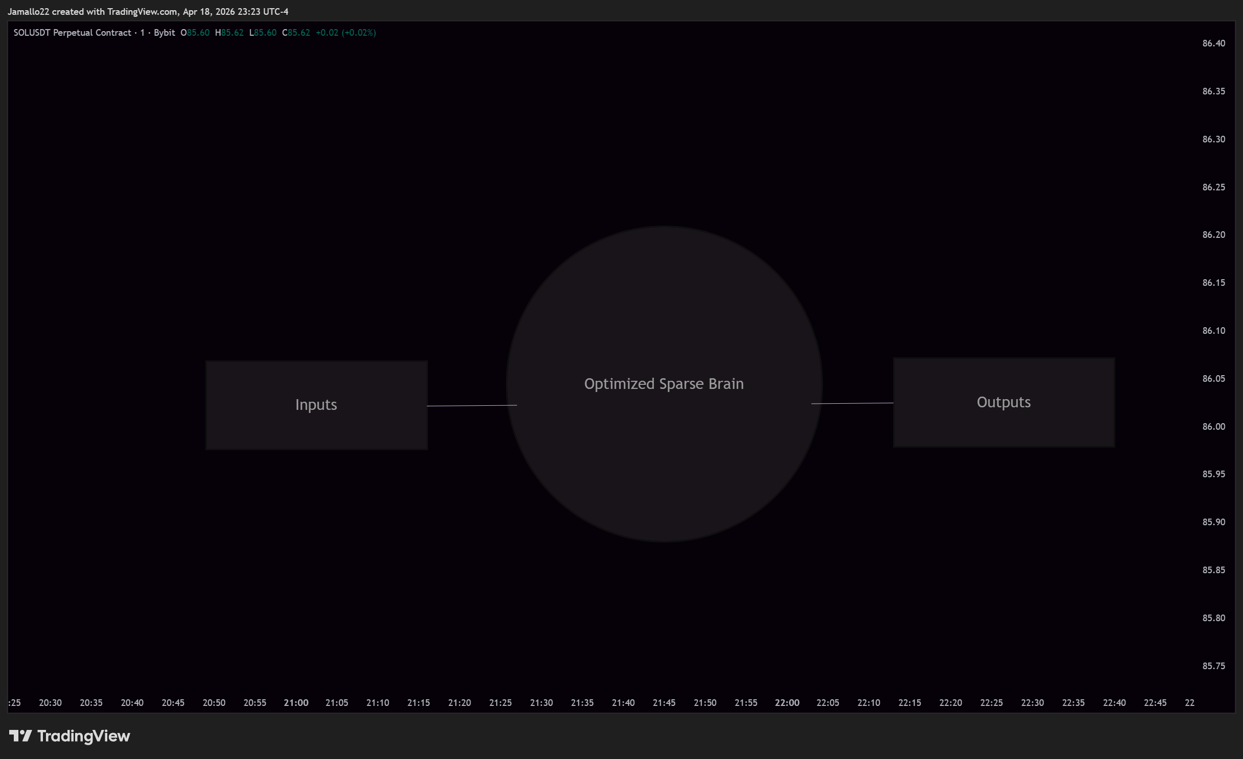Select the Optimized Sparse Brain circle
1243x759 pixels.
pyautogui.click(x=664, y=384)
